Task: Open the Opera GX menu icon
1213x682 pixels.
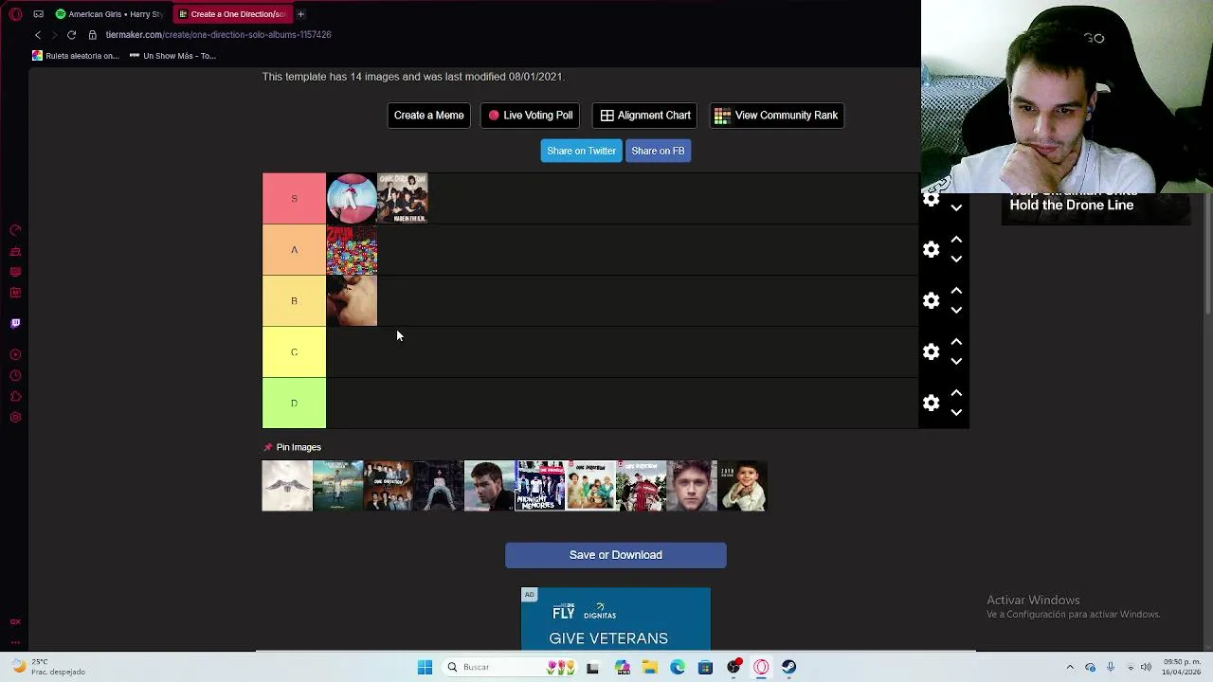Action: click(x=16, y=14)
